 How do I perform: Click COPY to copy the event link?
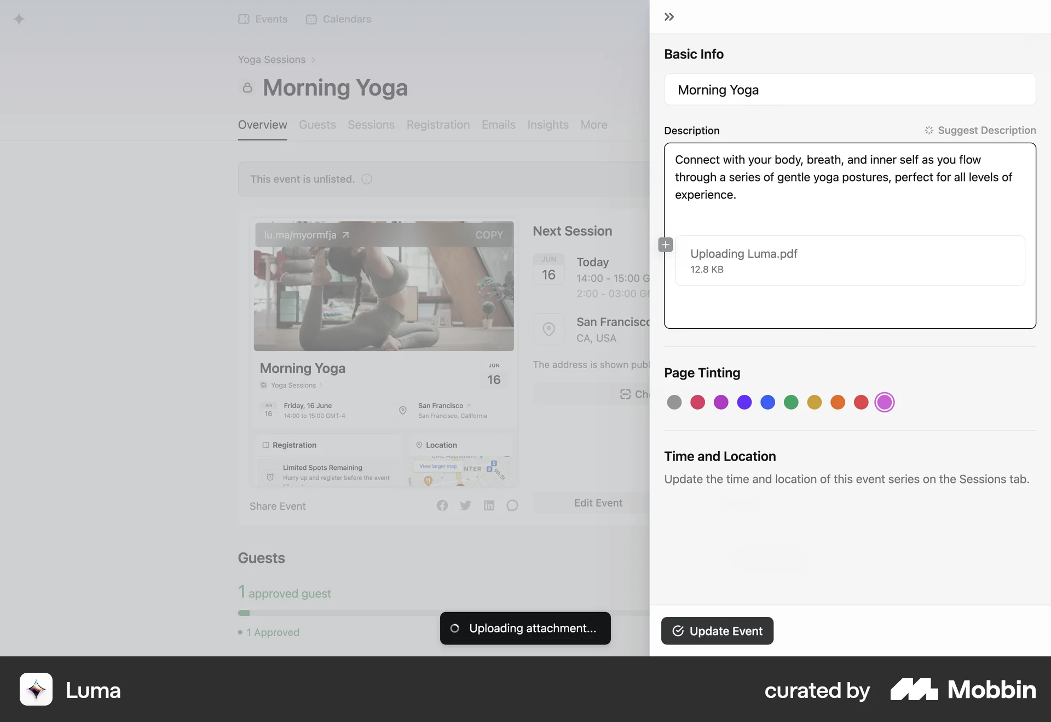pos(489,235)
